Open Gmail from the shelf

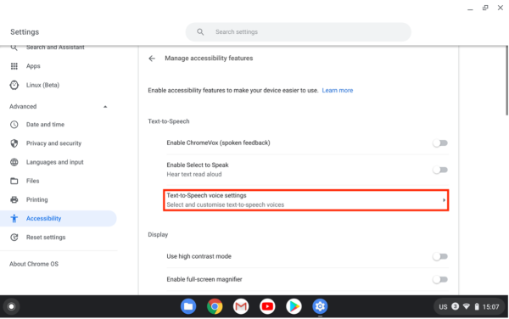pos(241,306)
